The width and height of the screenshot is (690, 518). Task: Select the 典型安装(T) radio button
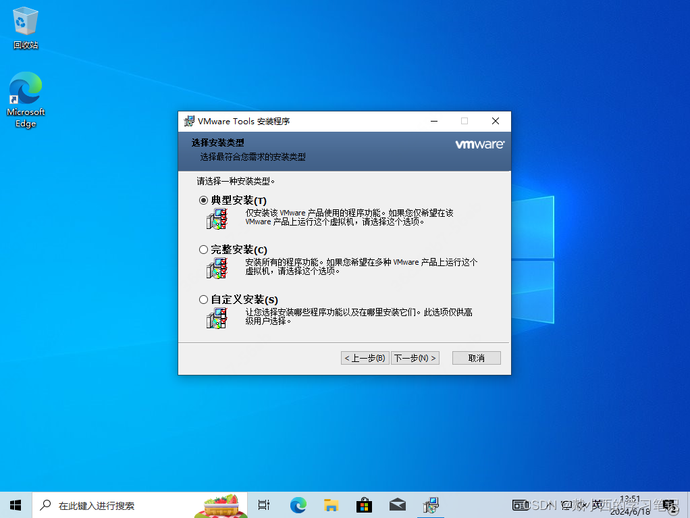[x=203, y=201]
